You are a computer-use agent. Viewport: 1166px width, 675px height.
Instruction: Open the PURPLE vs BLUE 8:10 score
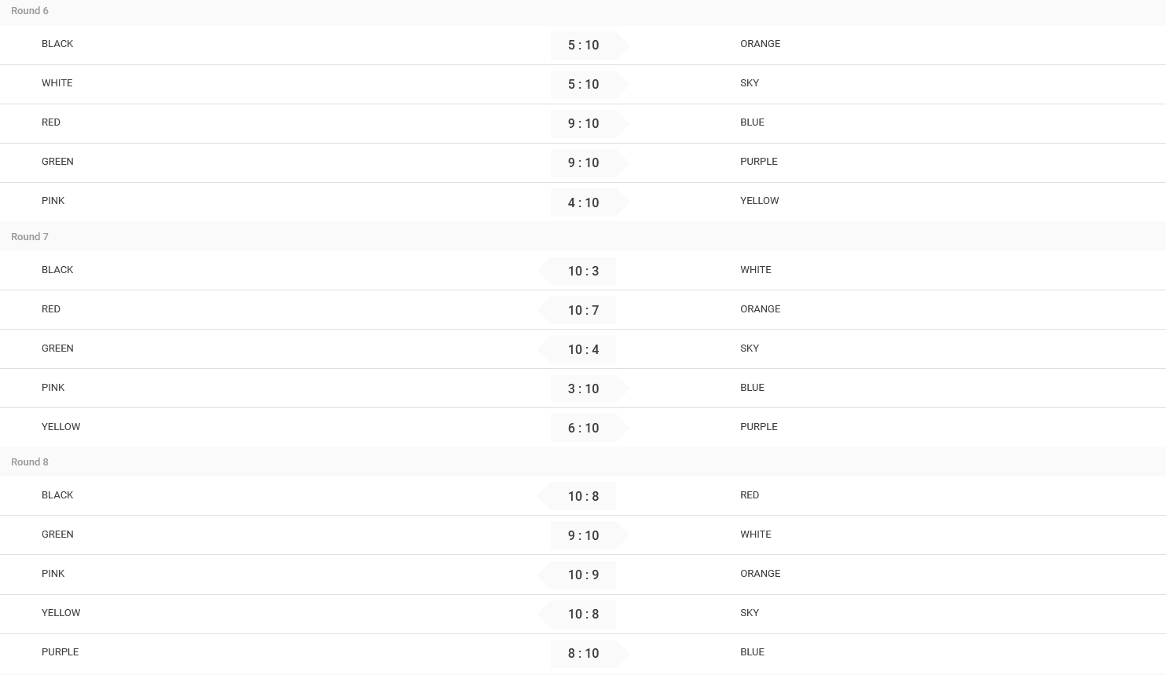tap(583, 653)
